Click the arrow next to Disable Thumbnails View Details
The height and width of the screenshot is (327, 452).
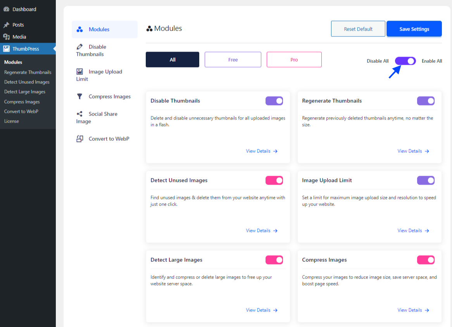point(275,151)
